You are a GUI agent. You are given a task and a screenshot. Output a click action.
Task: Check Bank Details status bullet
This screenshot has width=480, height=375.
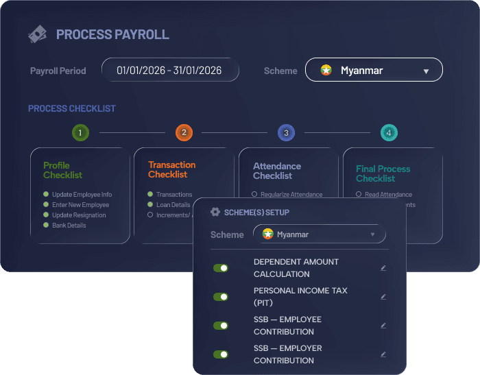(x=46, y=225)
